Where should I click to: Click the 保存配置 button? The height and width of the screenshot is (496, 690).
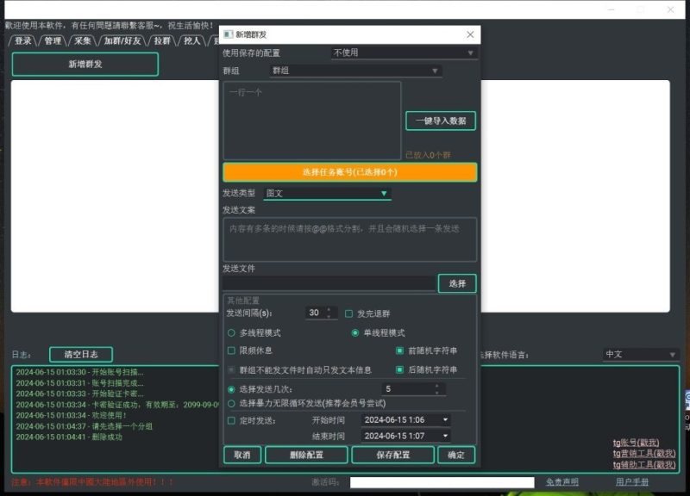[392, 455]
